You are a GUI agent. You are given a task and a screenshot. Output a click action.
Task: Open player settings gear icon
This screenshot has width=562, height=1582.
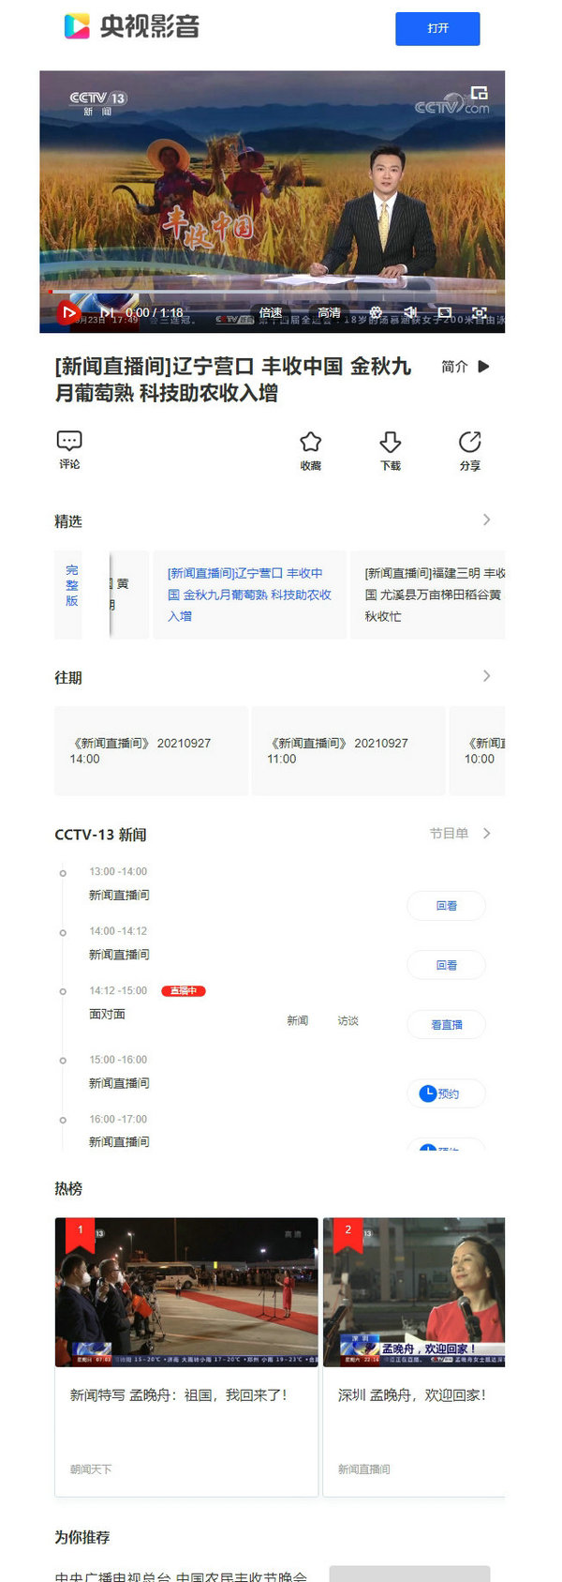point(376,312)
